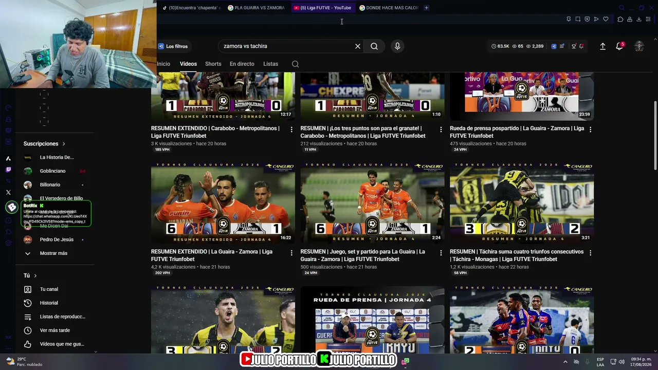Open 'La Historia De...' subscription channel
This screenshot has width=658, height=370.
[x=57, y=157]
